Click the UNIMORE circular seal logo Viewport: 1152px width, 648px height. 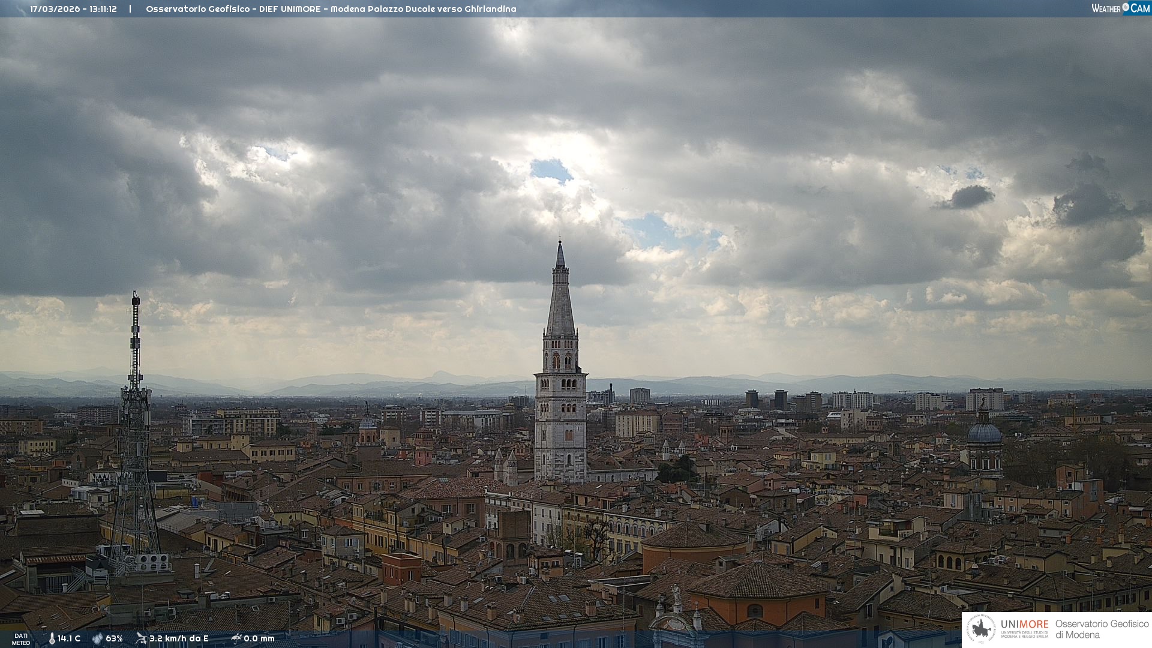click(981, 629)
